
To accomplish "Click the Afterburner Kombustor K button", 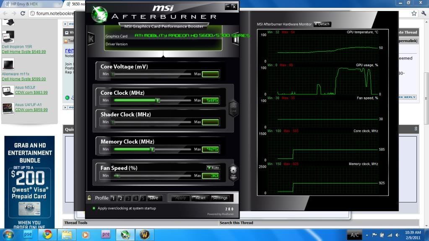I will point(91,39).
